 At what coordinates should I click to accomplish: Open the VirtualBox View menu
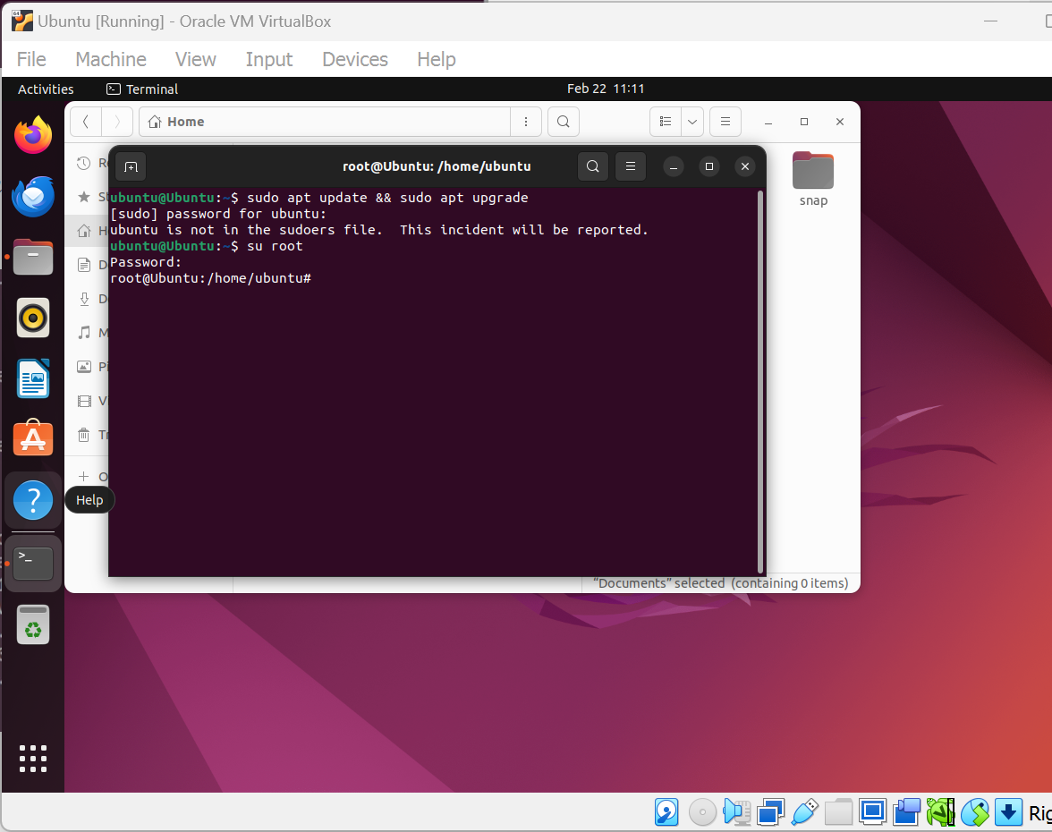point(195,59)
